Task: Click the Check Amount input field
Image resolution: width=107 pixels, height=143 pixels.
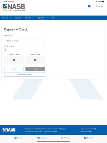Action: (x=25, y=50)
